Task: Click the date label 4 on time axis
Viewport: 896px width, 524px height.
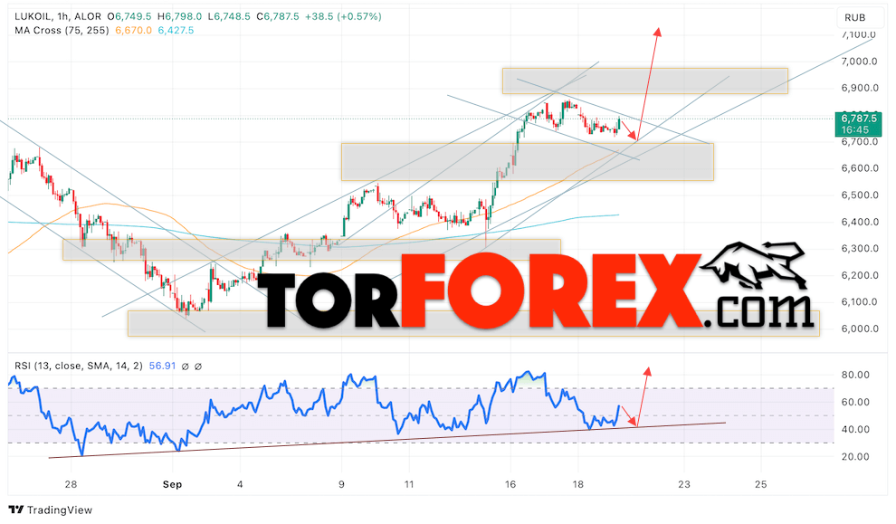Action: pos(240,484)
